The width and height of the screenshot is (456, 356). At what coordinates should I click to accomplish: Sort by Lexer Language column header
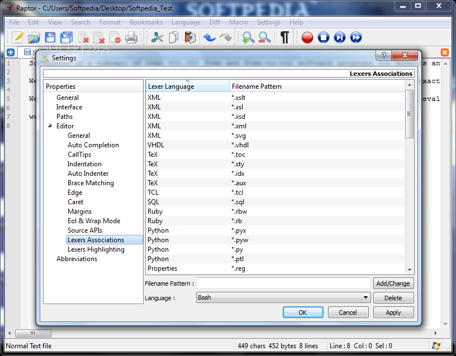188,86
